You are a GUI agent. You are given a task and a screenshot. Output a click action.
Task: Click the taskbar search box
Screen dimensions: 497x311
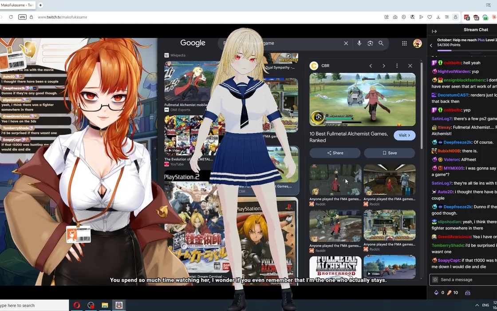pos(34,305)
